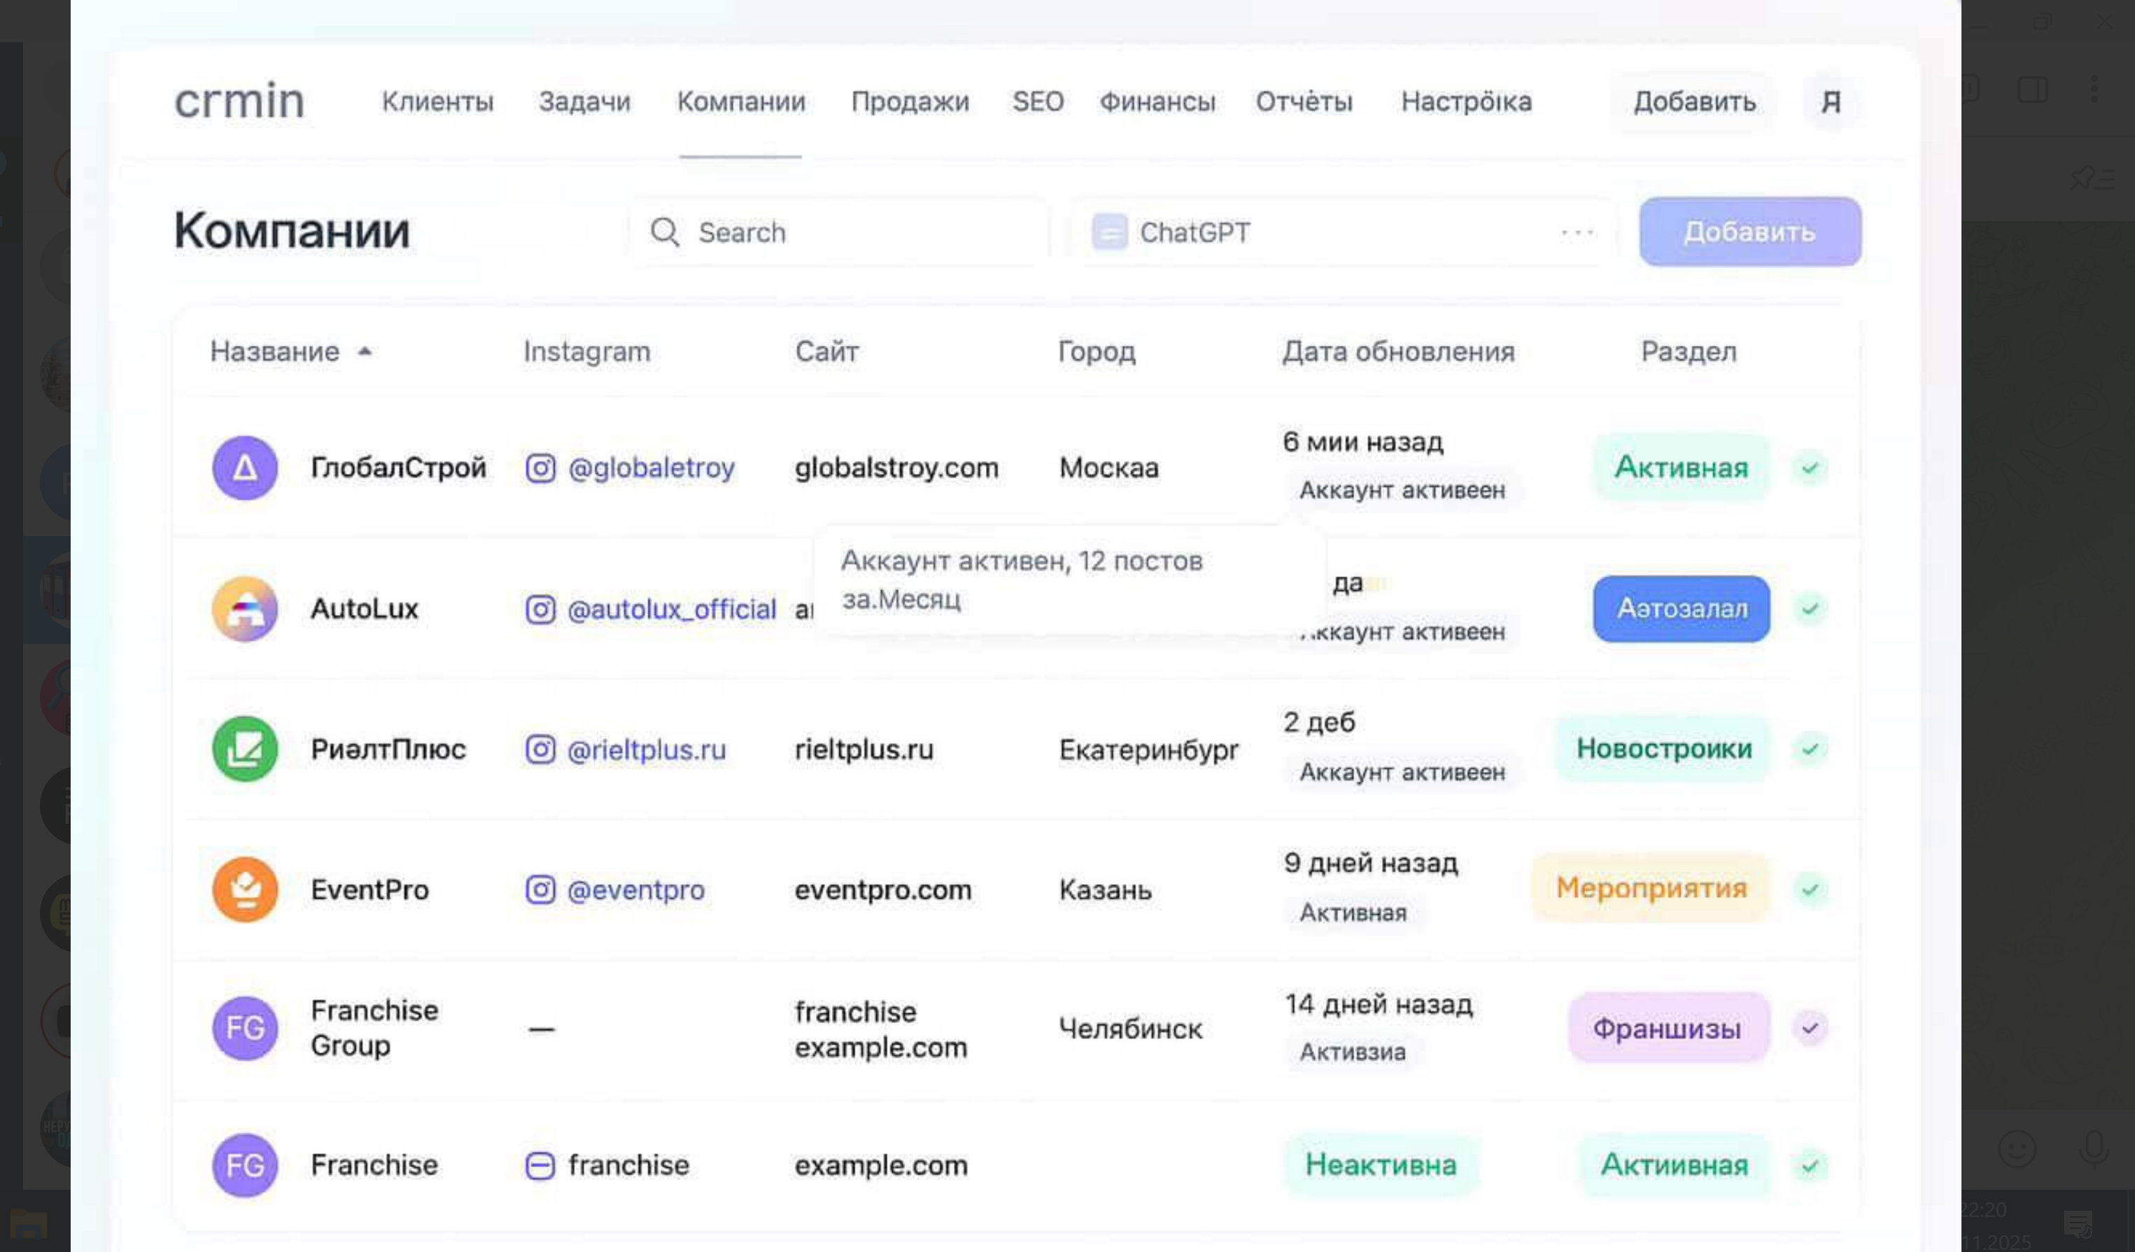
Task: Focus the Search input field
Action: [x=838, y=232]
